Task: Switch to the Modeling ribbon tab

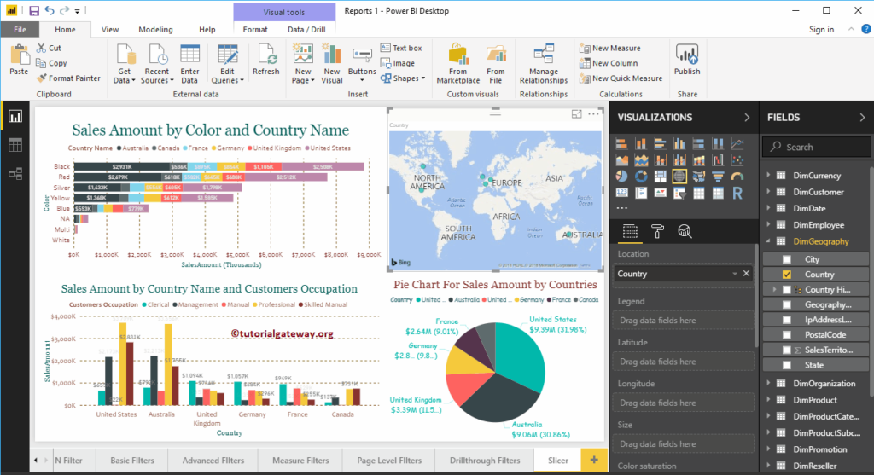Action: 155,30
